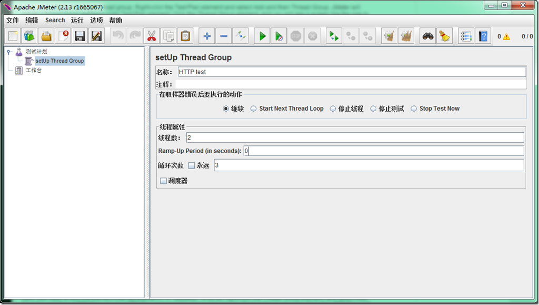Click Start no pauses icon

point(279,36)
